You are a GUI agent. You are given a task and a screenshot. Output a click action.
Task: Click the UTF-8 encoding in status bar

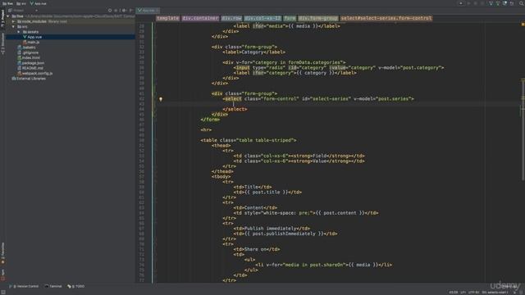point(474,293)
